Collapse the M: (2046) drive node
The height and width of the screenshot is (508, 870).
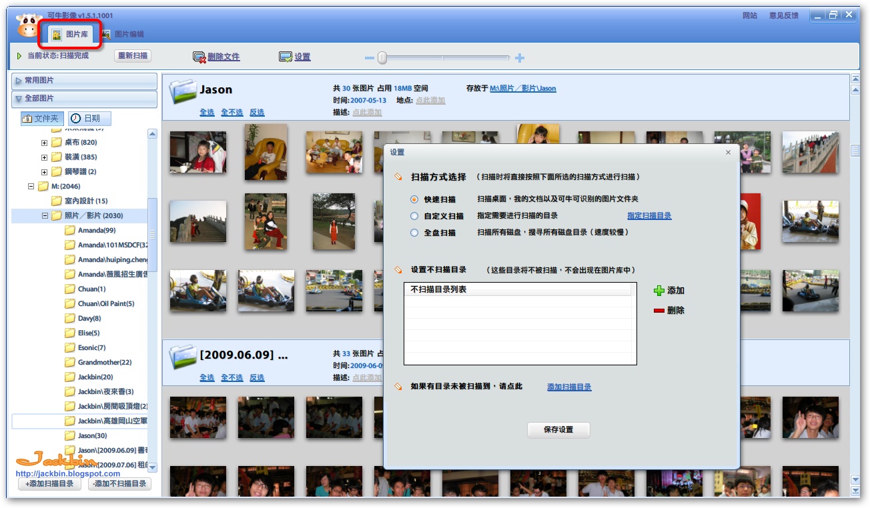pyautogui.click(x=31, y=187)
